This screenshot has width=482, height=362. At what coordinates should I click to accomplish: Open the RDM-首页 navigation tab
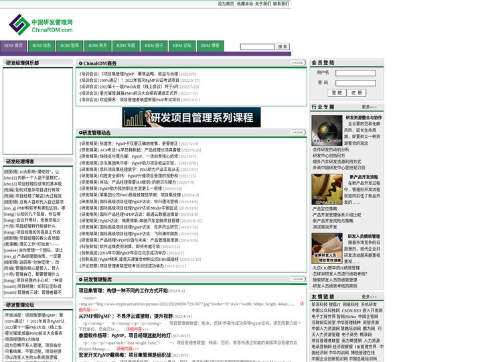13,46
